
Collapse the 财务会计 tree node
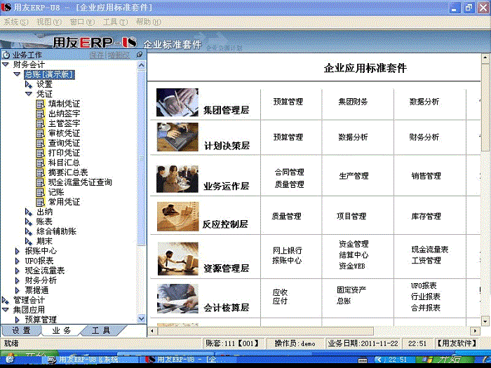point(6,64)
